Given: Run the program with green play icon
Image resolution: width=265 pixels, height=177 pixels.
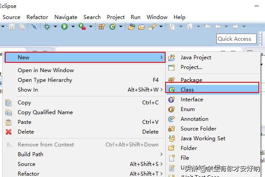Looking at the screenshot, I should (x=64, y=27).
